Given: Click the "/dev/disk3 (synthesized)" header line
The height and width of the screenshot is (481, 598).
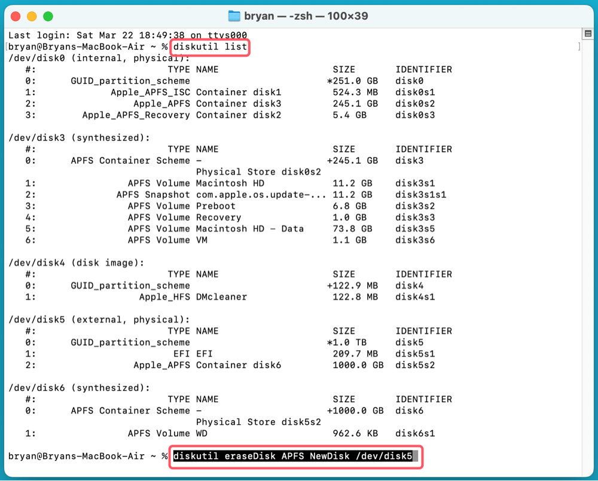Looking at the screenshot, I should (x=79, y=137).
